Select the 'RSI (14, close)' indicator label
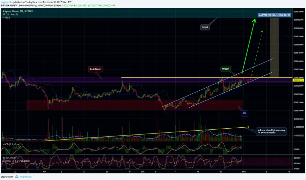The width and height of the screenshot is (306, 180). [9, 158]
